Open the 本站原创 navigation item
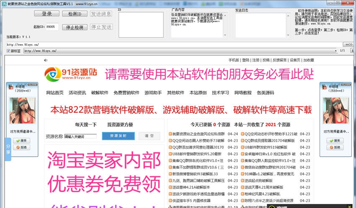The image size is (356, 208). (198, 93)
